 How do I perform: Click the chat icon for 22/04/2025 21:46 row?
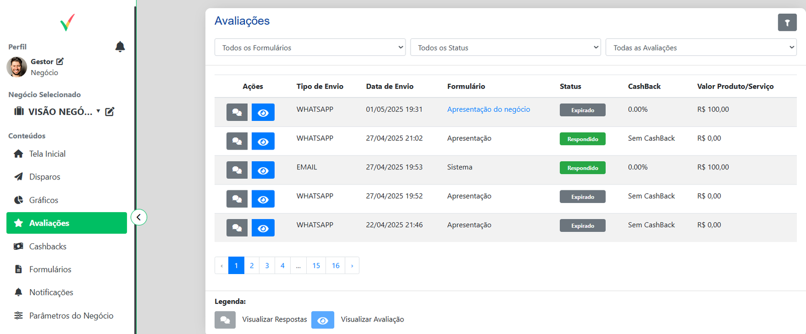coord(237,228)
